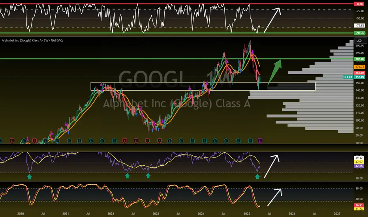Click the 2021 label on time axis
Screen dimensions: 368x217
66,214
